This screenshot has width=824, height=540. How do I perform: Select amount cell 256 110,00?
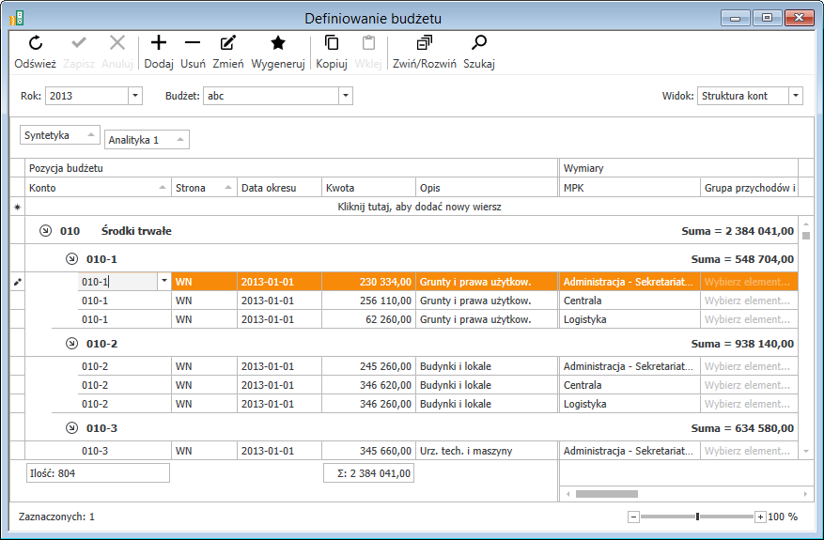click(x=369, y=301)
